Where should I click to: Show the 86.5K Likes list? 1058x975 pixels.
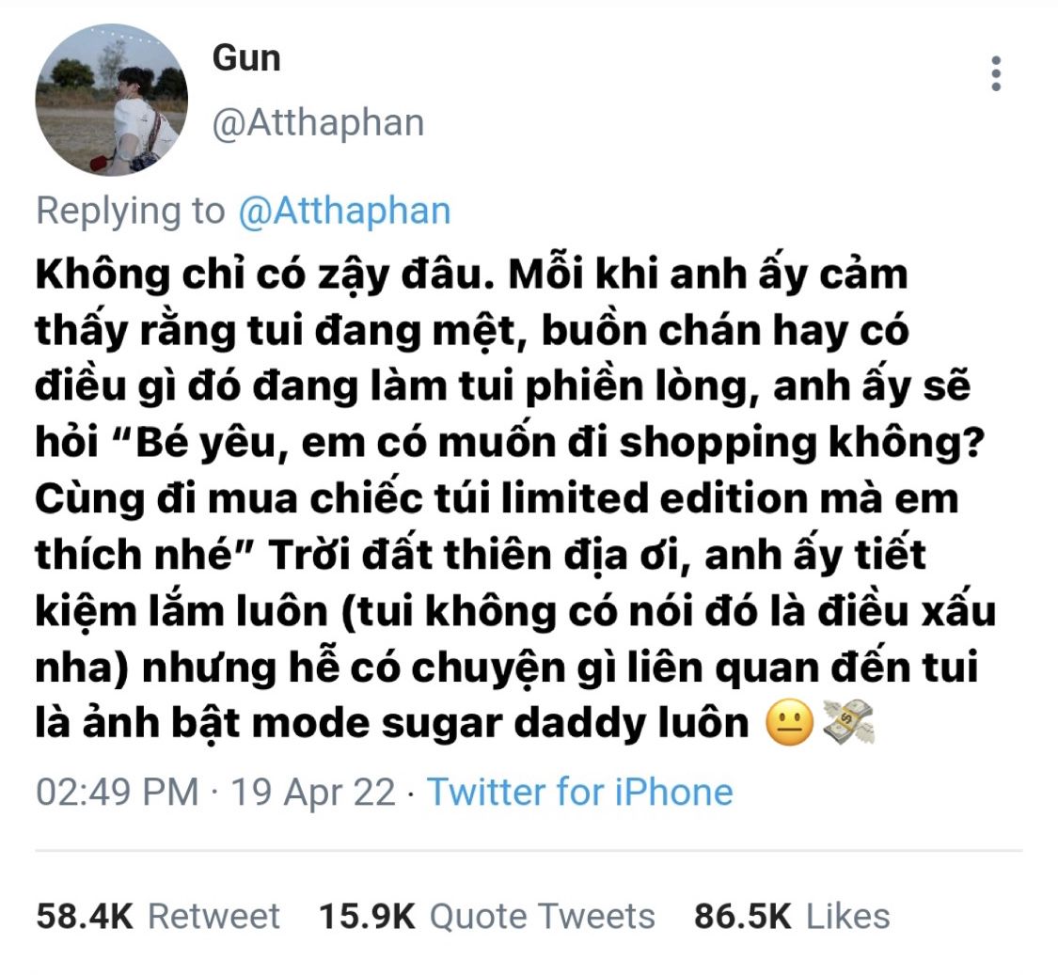click(792, 917)
